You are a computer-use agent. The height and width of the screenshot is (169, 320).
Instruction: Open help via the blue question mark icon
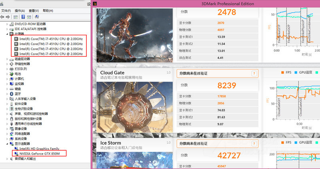[23, 17]
